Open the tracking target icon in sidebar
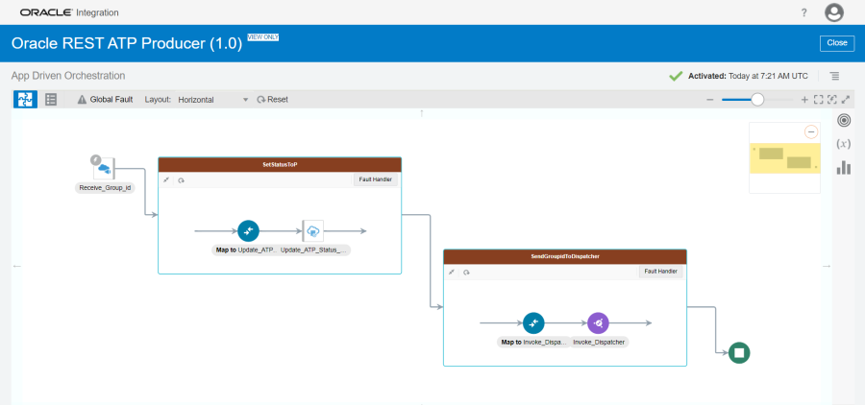Screen dimensions: 865x405 [844, 120]
